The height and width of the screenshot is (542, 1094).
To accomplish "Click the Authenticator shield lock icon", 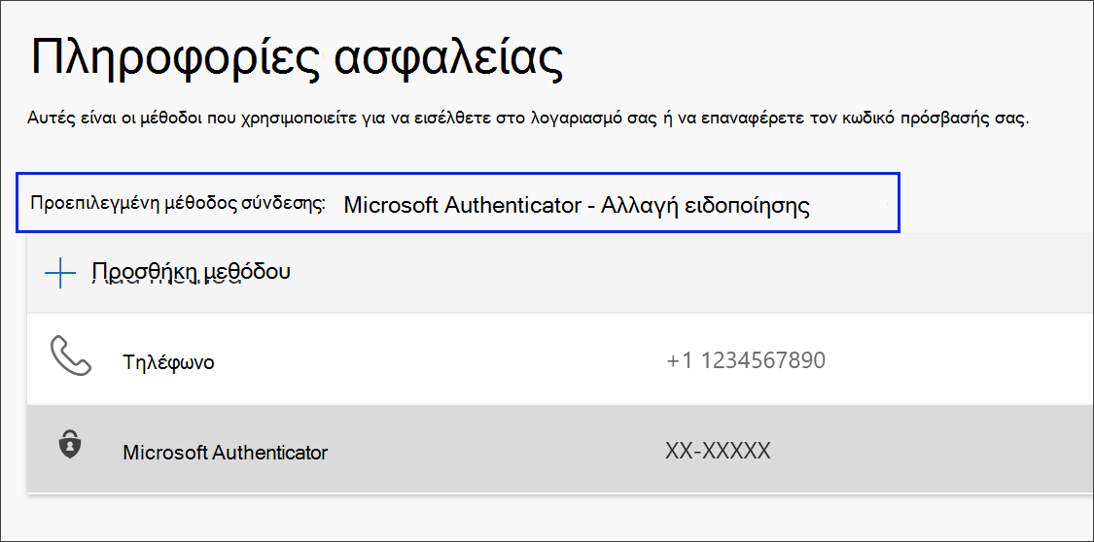I will pyautogui.click(x=69, y=445).
